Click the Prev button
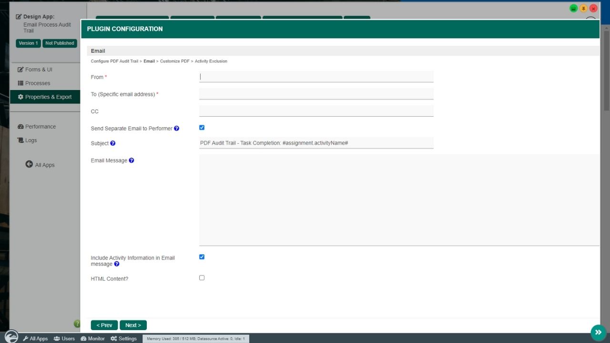 (104, 325)
